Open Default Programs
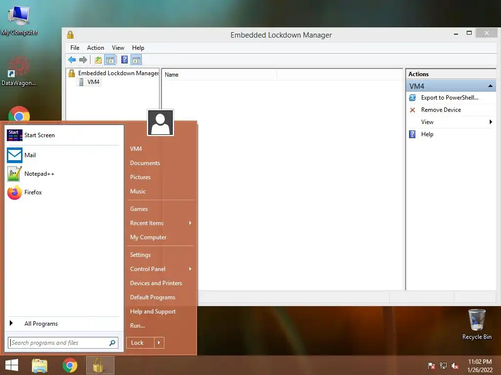The image size is (501, 375). click(x=153, y=297)
